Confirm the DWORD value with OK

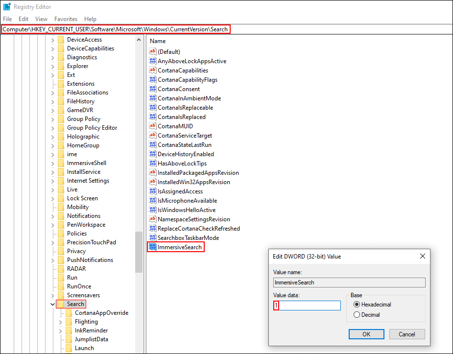(x=366, y=334)
